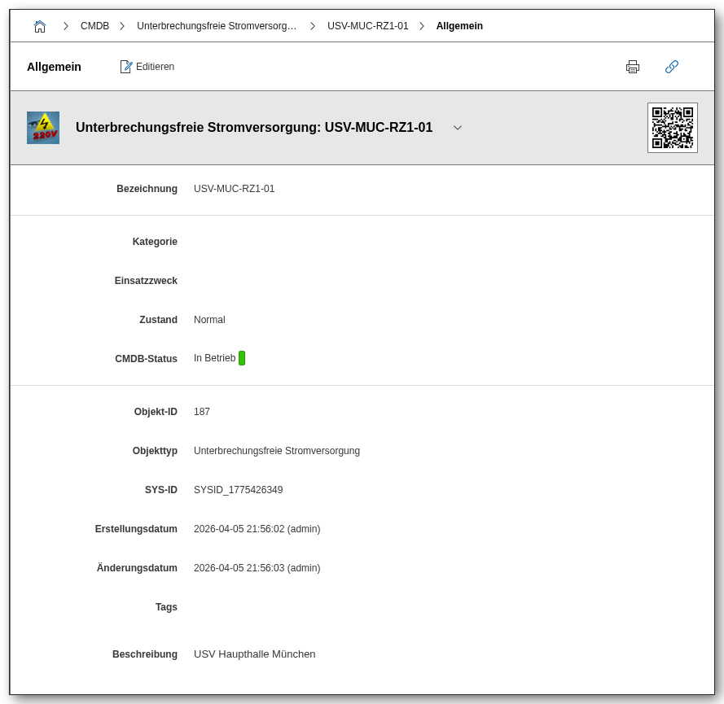
Task: Click the description USV Haupthalle München
Action: pyautogui.click(x=254, y=654)
